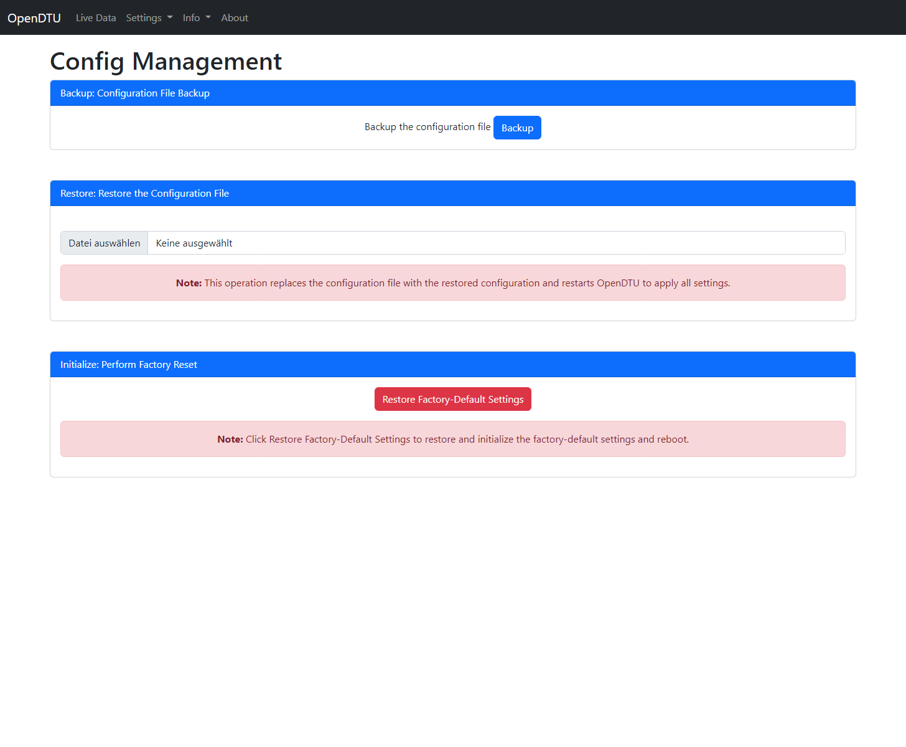Image resolution: width=906 pixels, height=747 pixels.
Task: Click the 'Initialize: Perform Factory Reset' header
Action: point(129,365)
